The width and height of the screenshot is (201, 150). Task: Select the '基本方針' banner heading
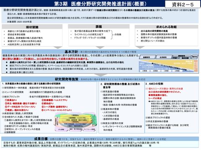coord(71,52)
